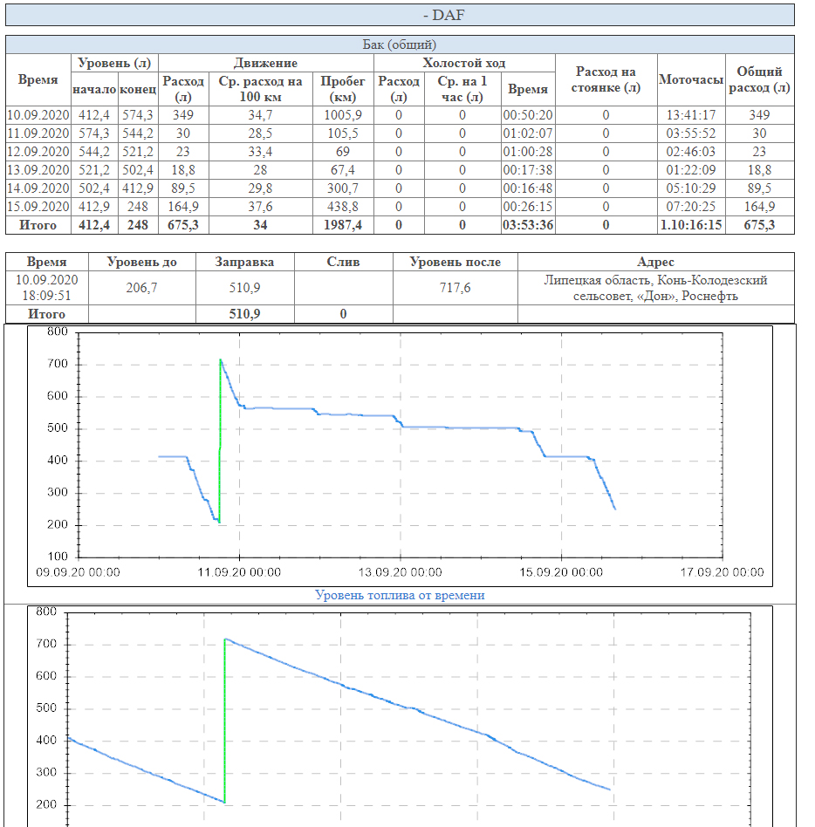The width and height of the screenshot is (815, 827).
Task: Click the Липецкая область refuel address cell
Action: [654, 288]
